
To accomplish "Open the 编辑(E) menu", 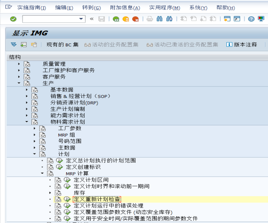I will pyautogui.click(x=64, y=8).
